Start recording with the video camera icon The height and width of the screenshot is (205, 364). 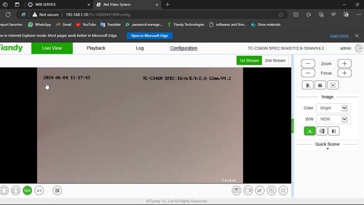click(x=248, y=191)
